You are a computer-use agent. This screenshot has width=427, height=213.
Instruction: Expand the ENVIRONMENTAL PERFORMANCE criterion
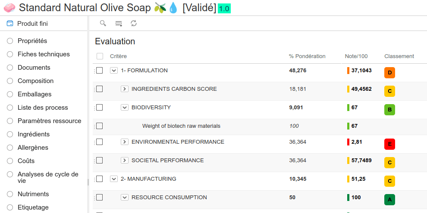(125, 142)
